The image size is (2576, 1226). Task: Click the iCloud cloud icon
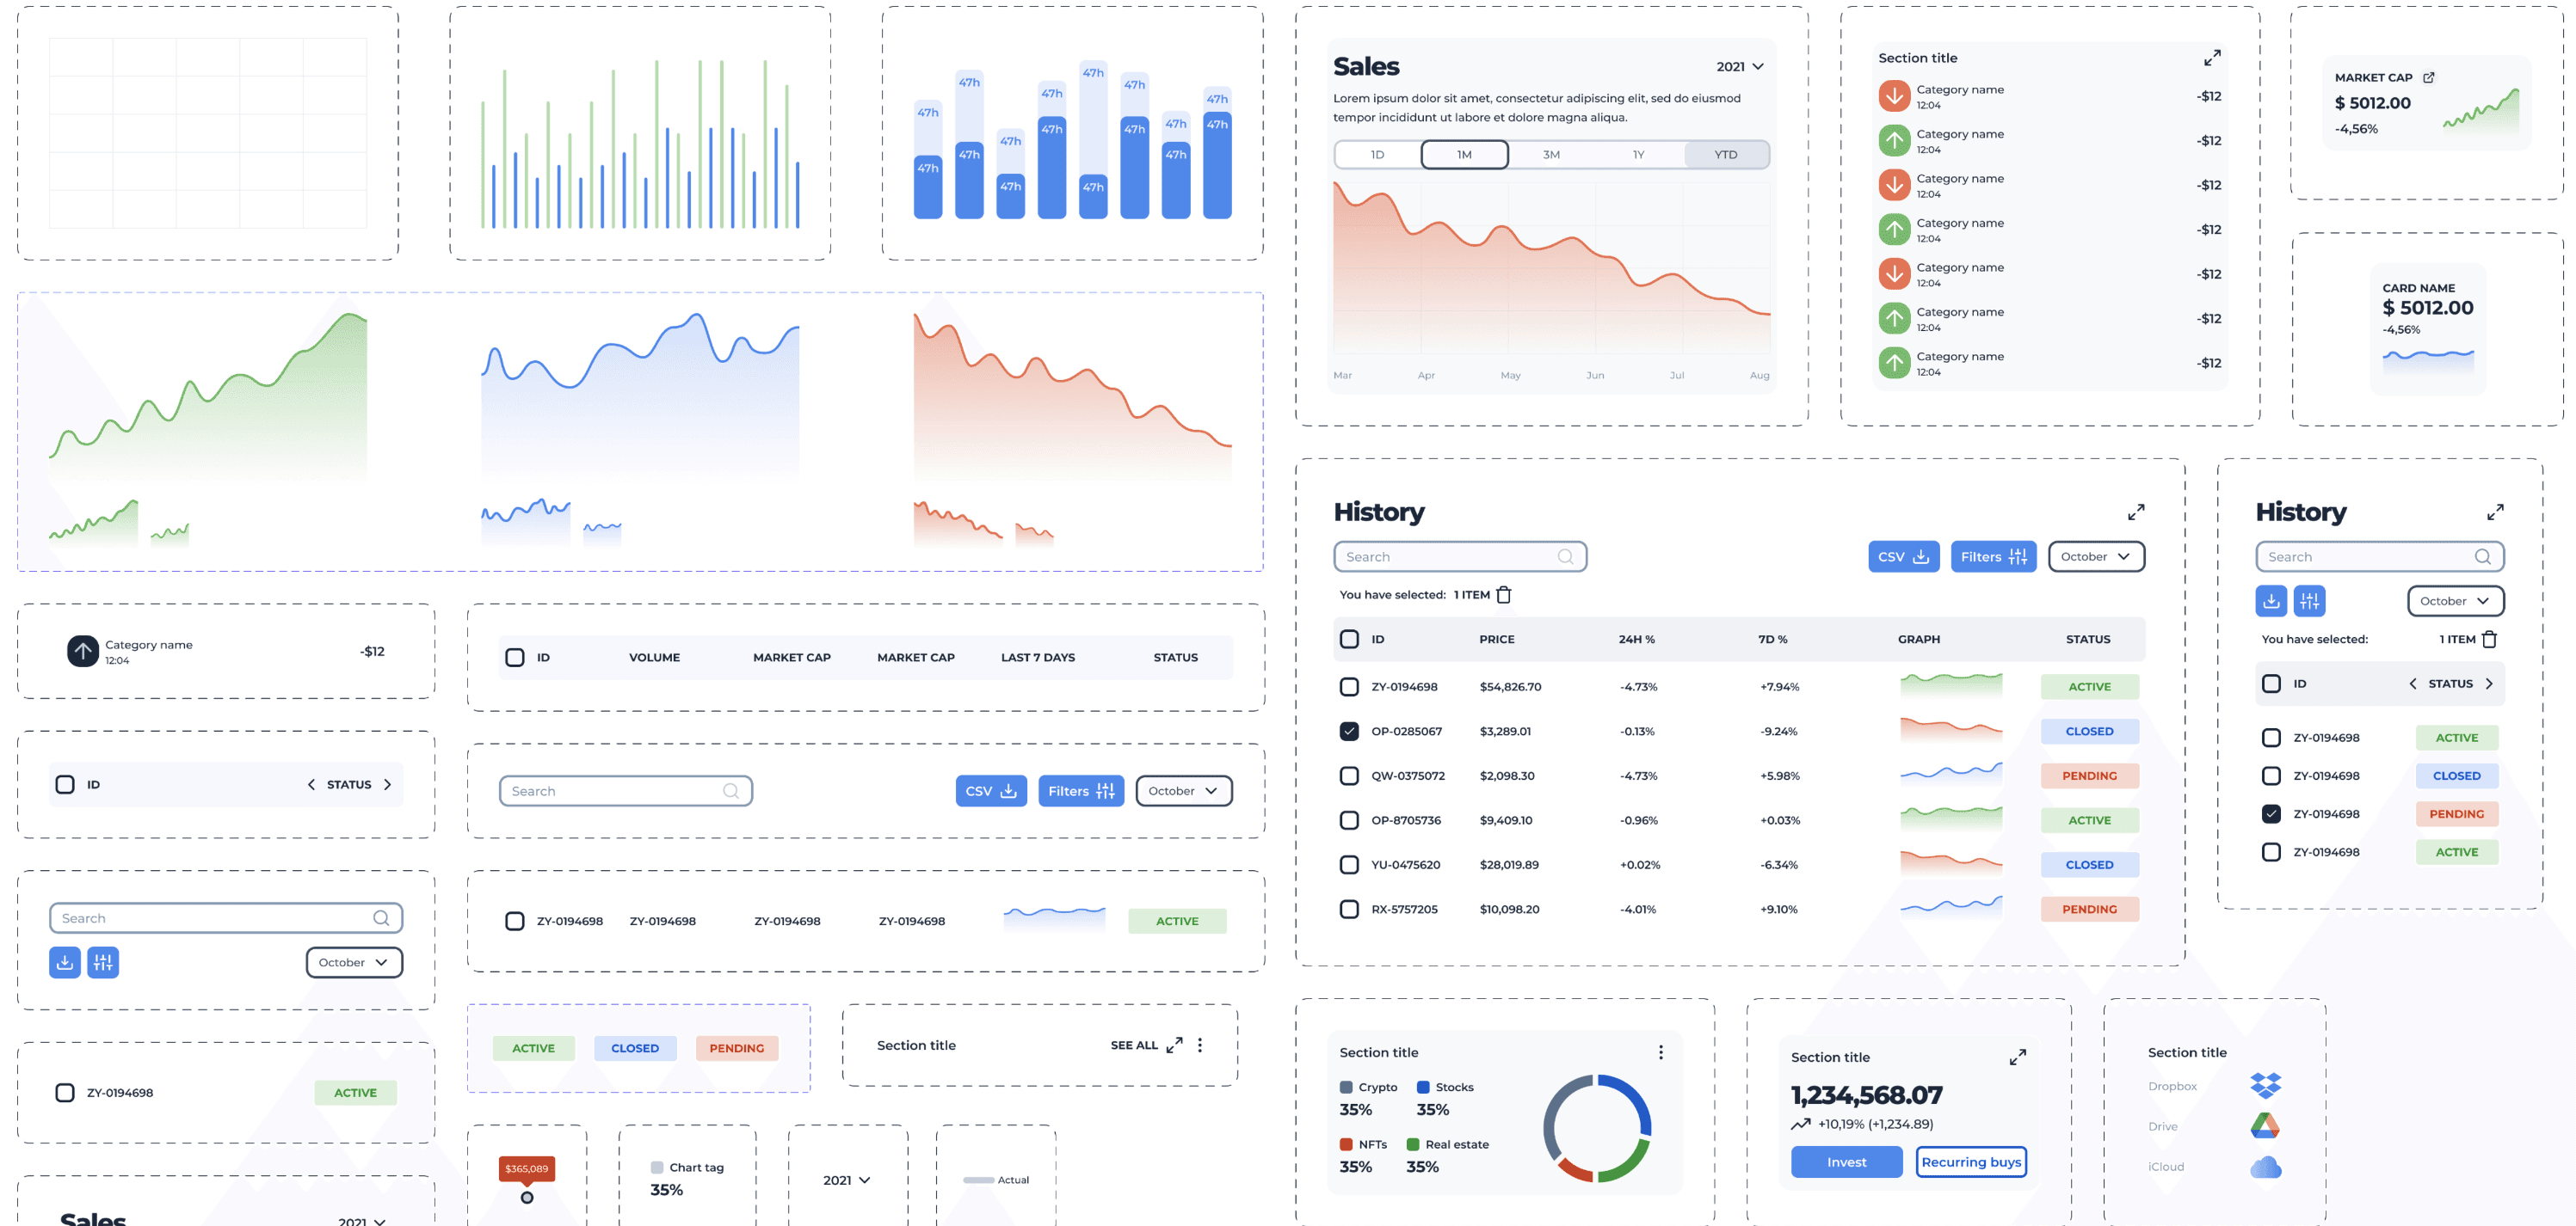(x=2265, y=1166)
